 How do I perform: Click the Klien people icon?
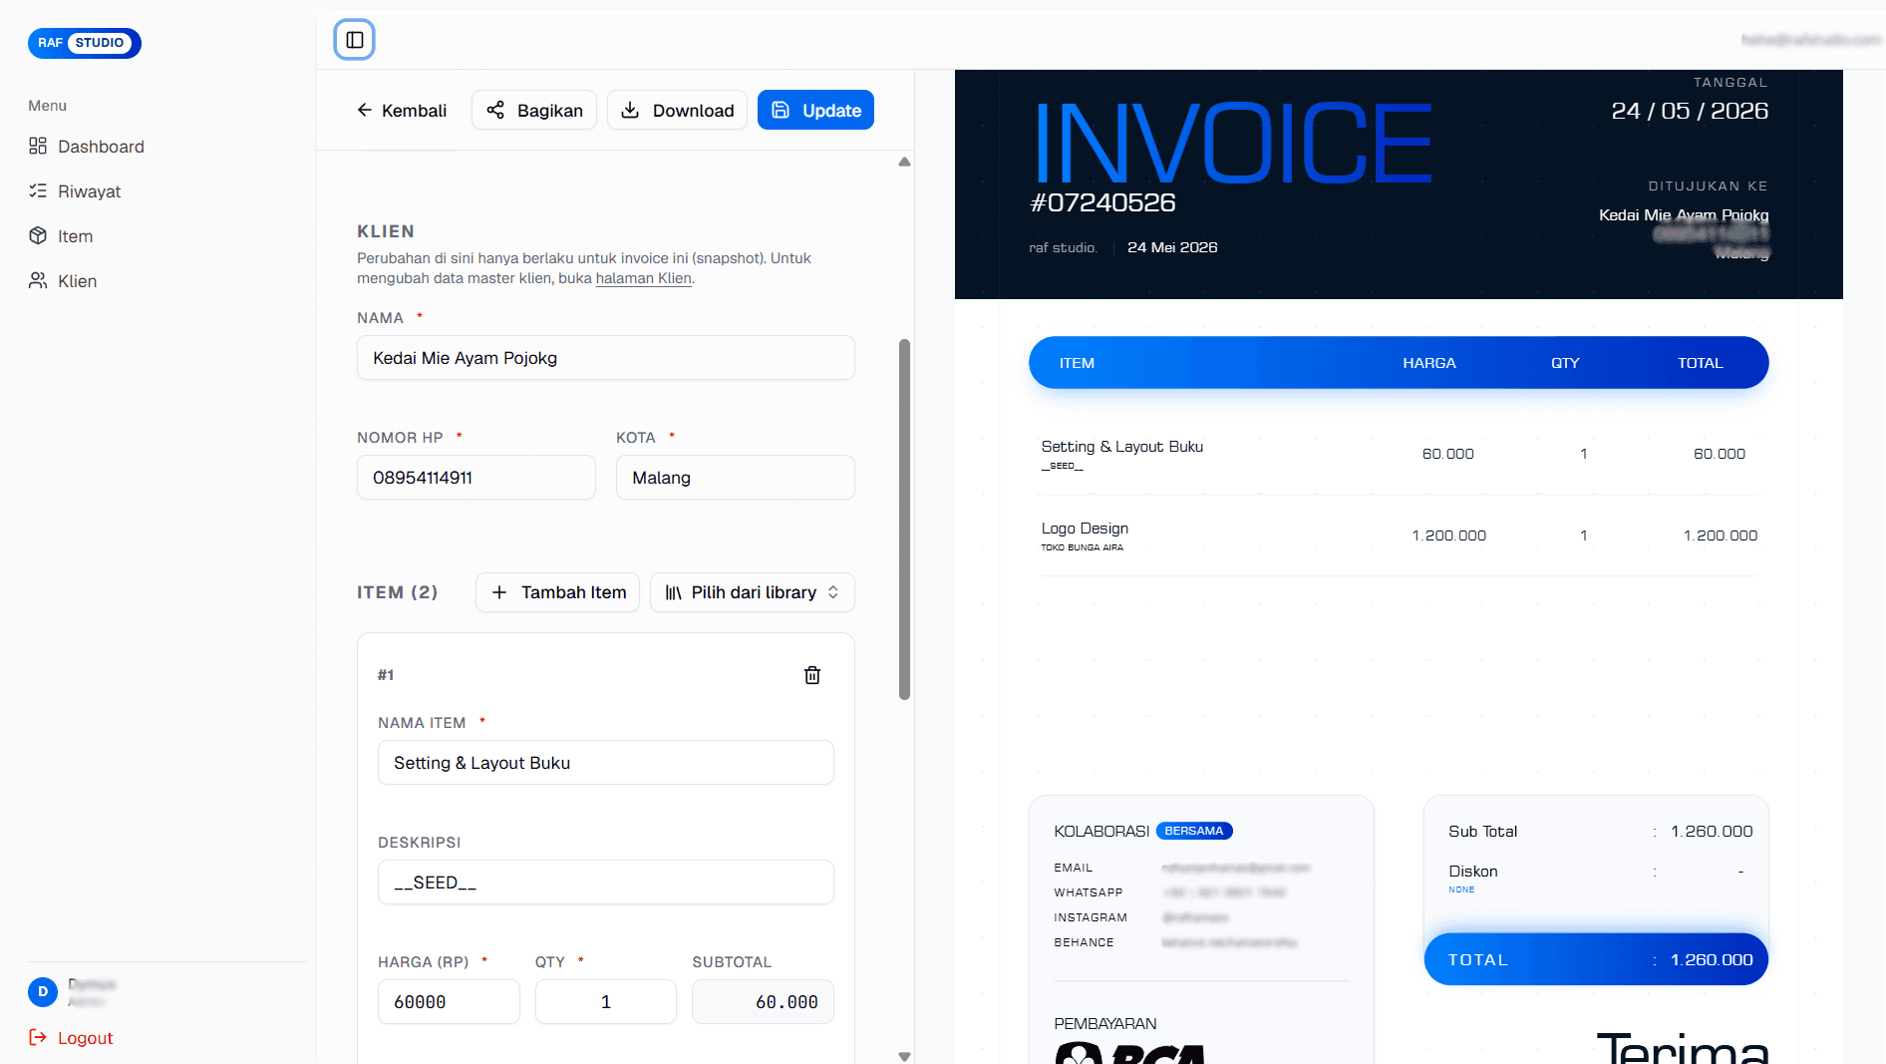click(38, 280)
